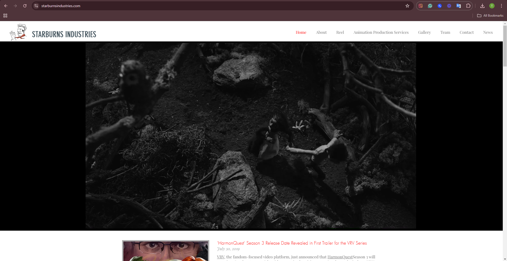This screenshot has height=261, width=507.
Task: Click the red screenshot extension icon
Action: pyautogui.click(x=421, y=6)
